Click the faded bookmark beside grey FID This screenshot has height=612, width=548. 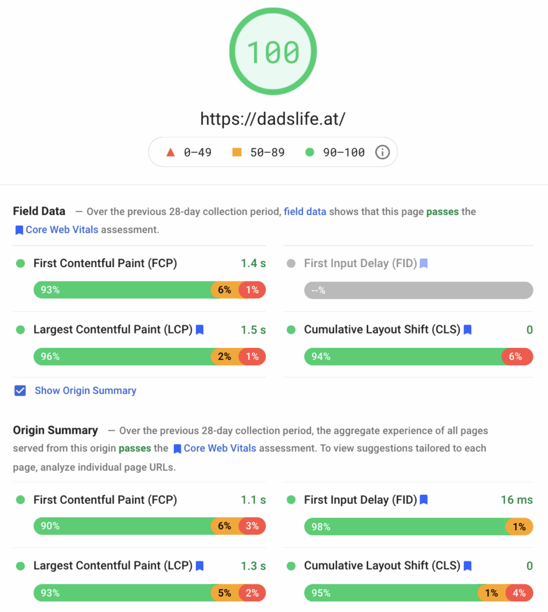pos(424,263)
